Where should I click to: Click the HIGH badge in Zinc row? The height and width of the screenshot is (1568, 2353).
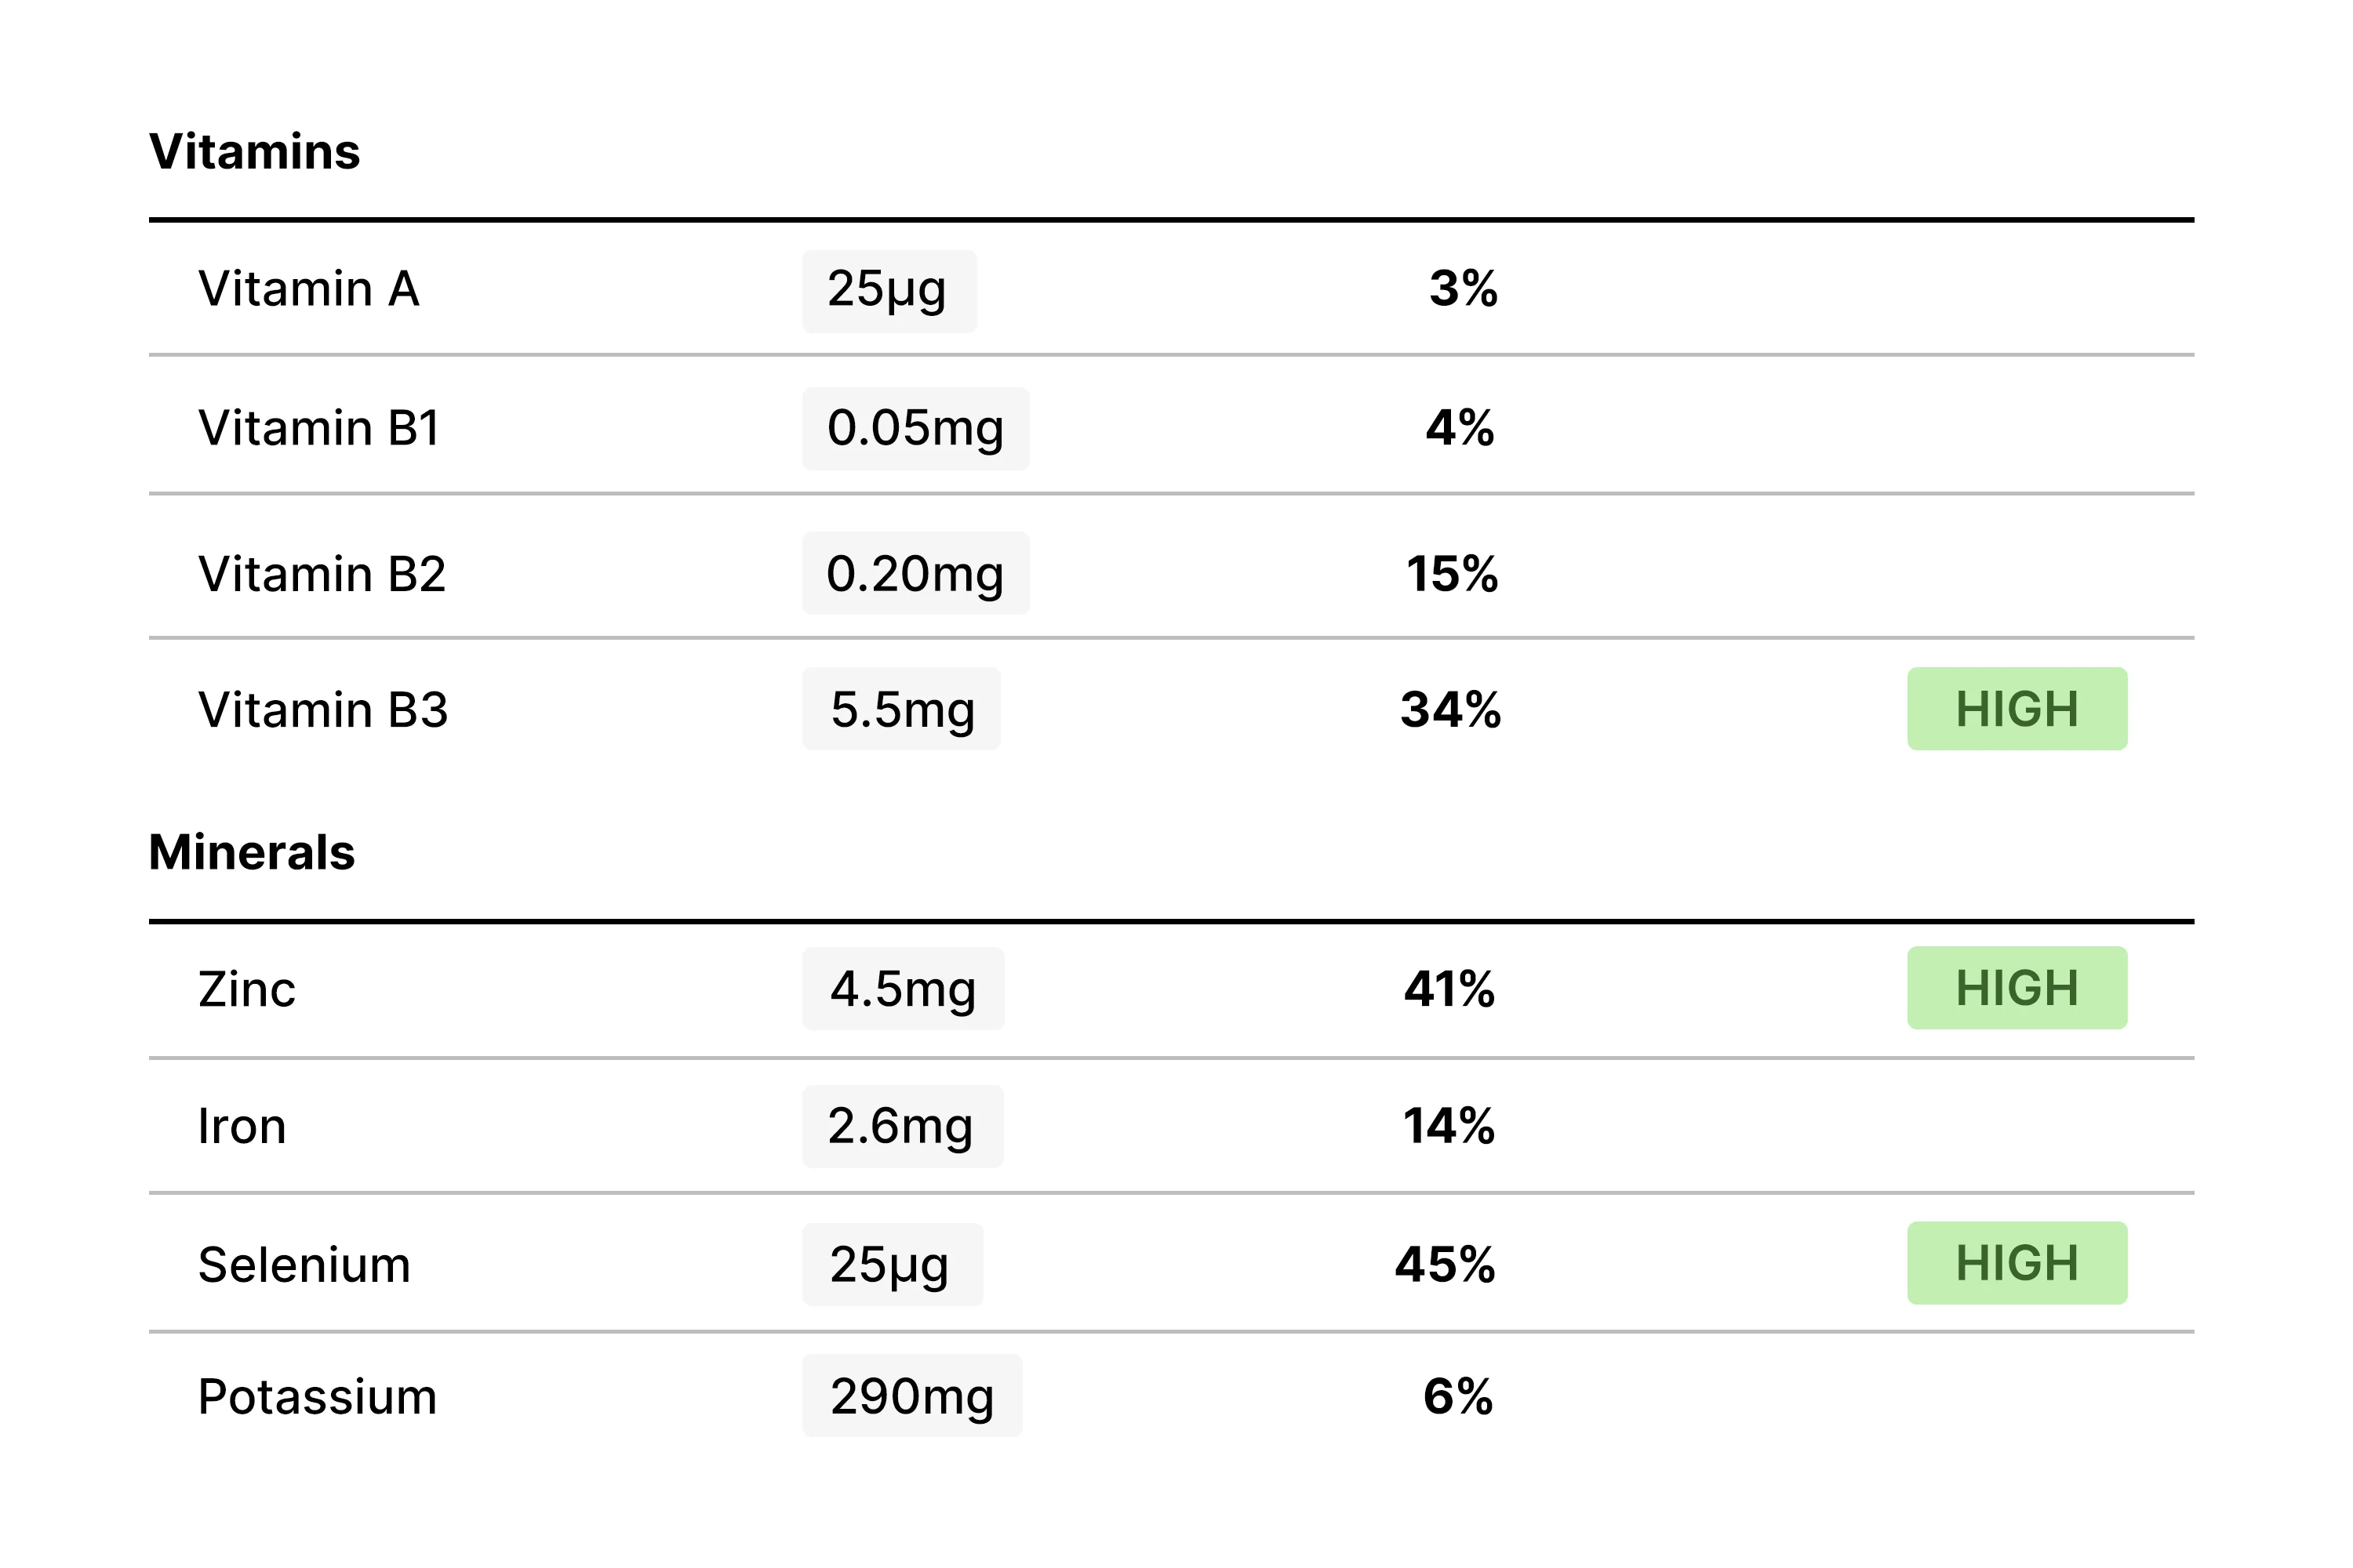click(x=2016, y=988)
